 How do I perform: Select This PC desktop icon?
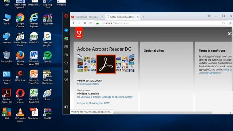7,19
